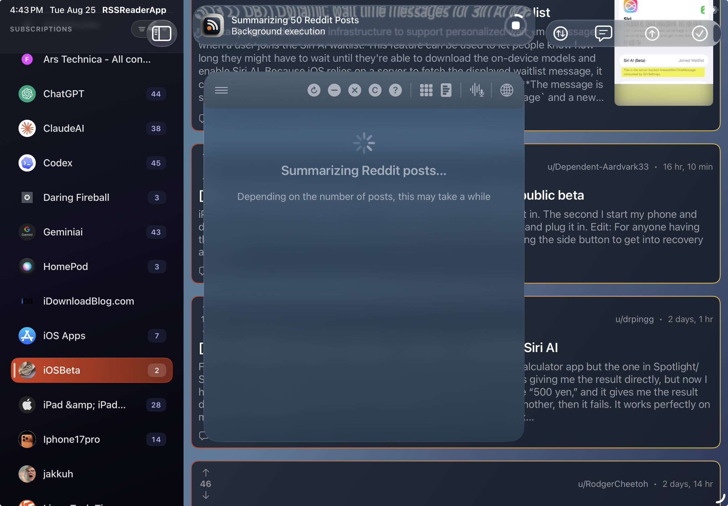
Task: Click the ChatGPT unread badge 44
Action: (156, 94)
